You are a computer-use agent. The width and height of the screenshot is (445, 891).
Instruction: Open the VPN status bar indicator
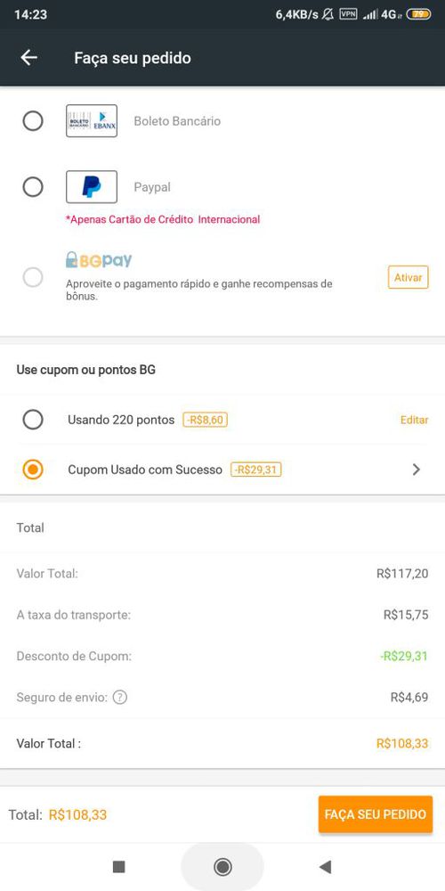[x=348, y=14]
